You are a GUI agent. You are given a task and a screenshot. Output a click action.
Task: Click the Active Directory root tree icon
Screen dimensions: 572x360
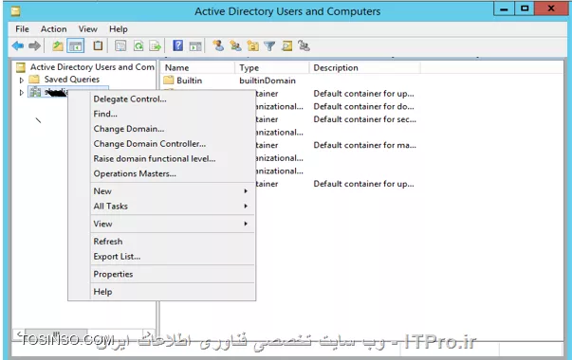[21, 67]
